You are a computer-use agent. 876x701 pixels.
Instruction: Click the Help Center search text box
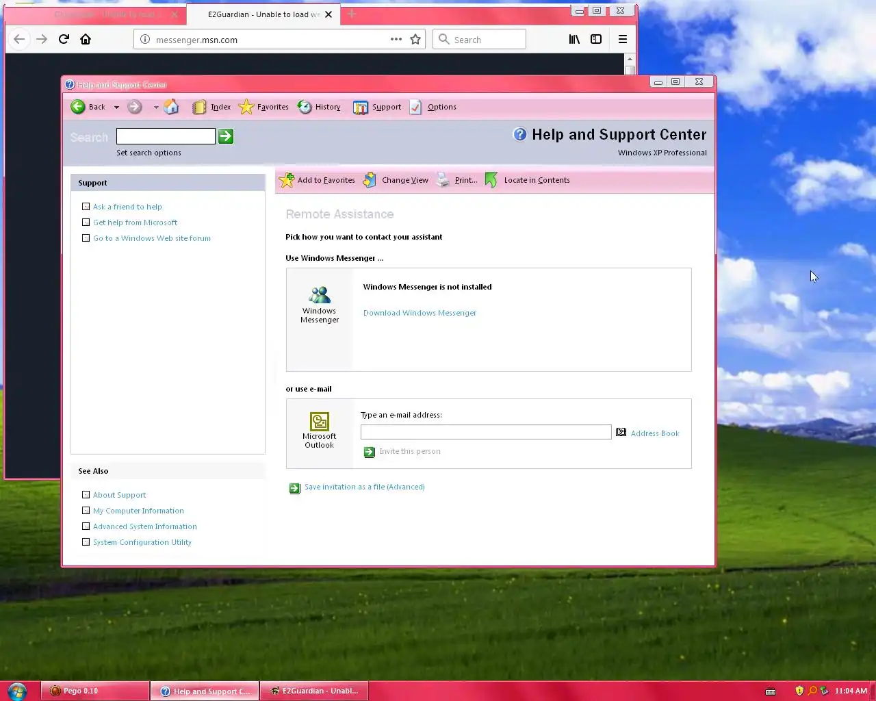point(166,136)
